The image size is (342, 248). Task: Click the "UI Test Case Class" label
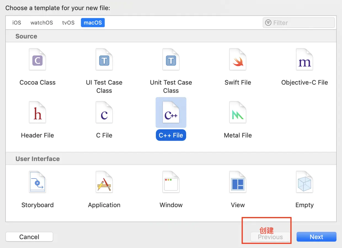coord(104,87)
